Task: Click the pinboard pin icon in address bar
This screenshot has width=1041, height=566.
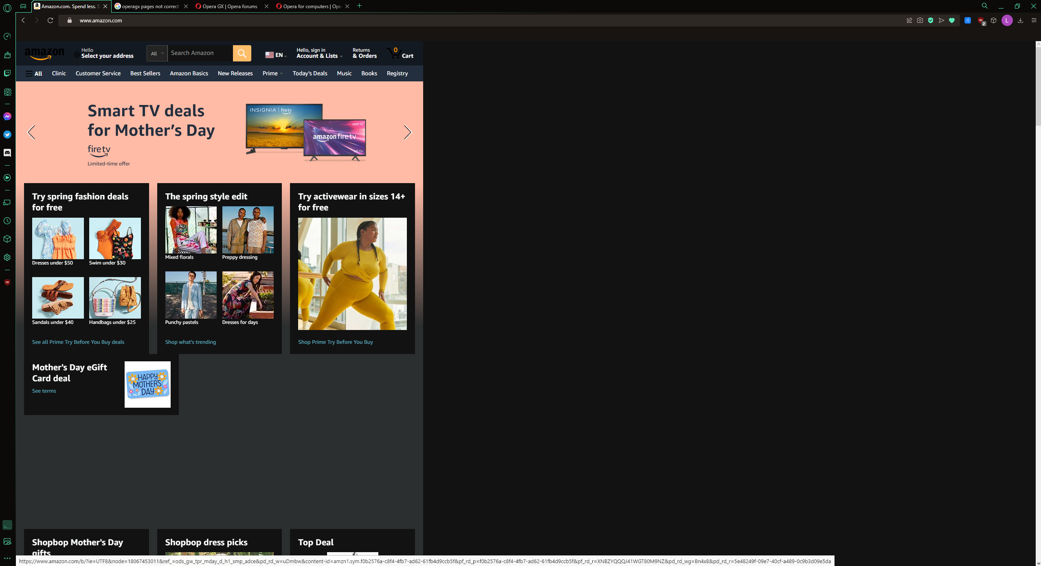Action: coord(909,20)
